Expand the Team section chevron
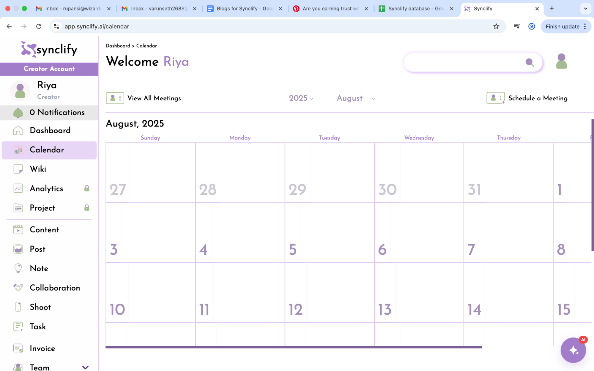 [x=86, y=367]
